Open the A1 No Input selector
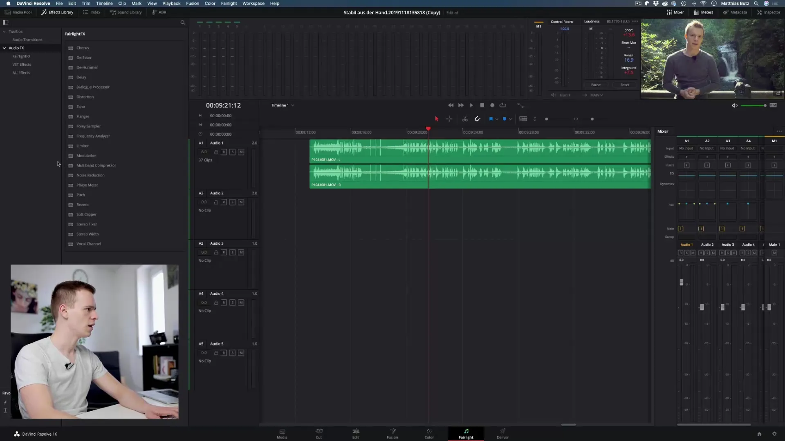This screenshot has width=785, height=441. tap(686, 149)
